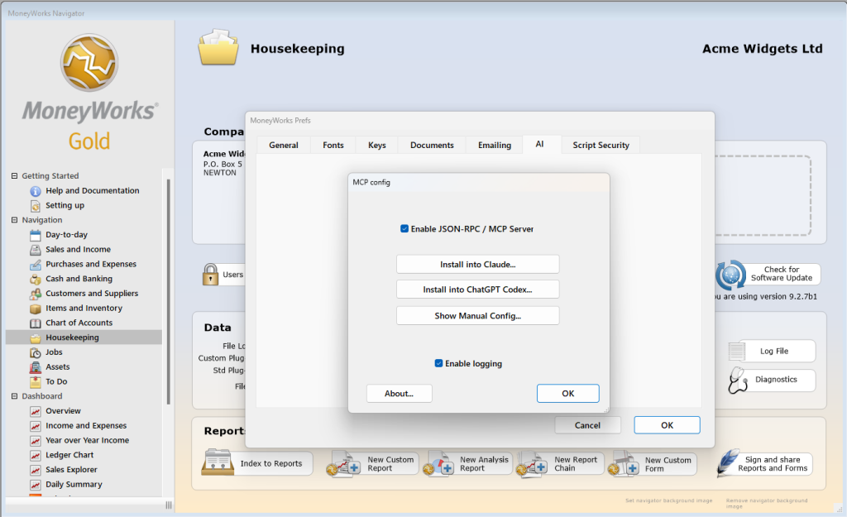
Task: Click the Sales and Income icon
Action: click(35, 250)
